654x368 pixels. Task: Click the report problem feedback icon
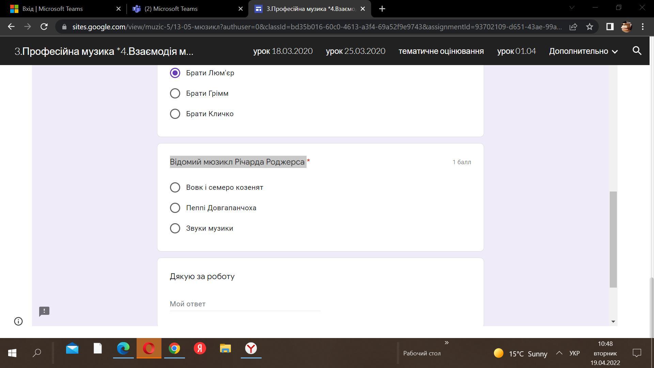pyautogui.click(x=44, y=311)
